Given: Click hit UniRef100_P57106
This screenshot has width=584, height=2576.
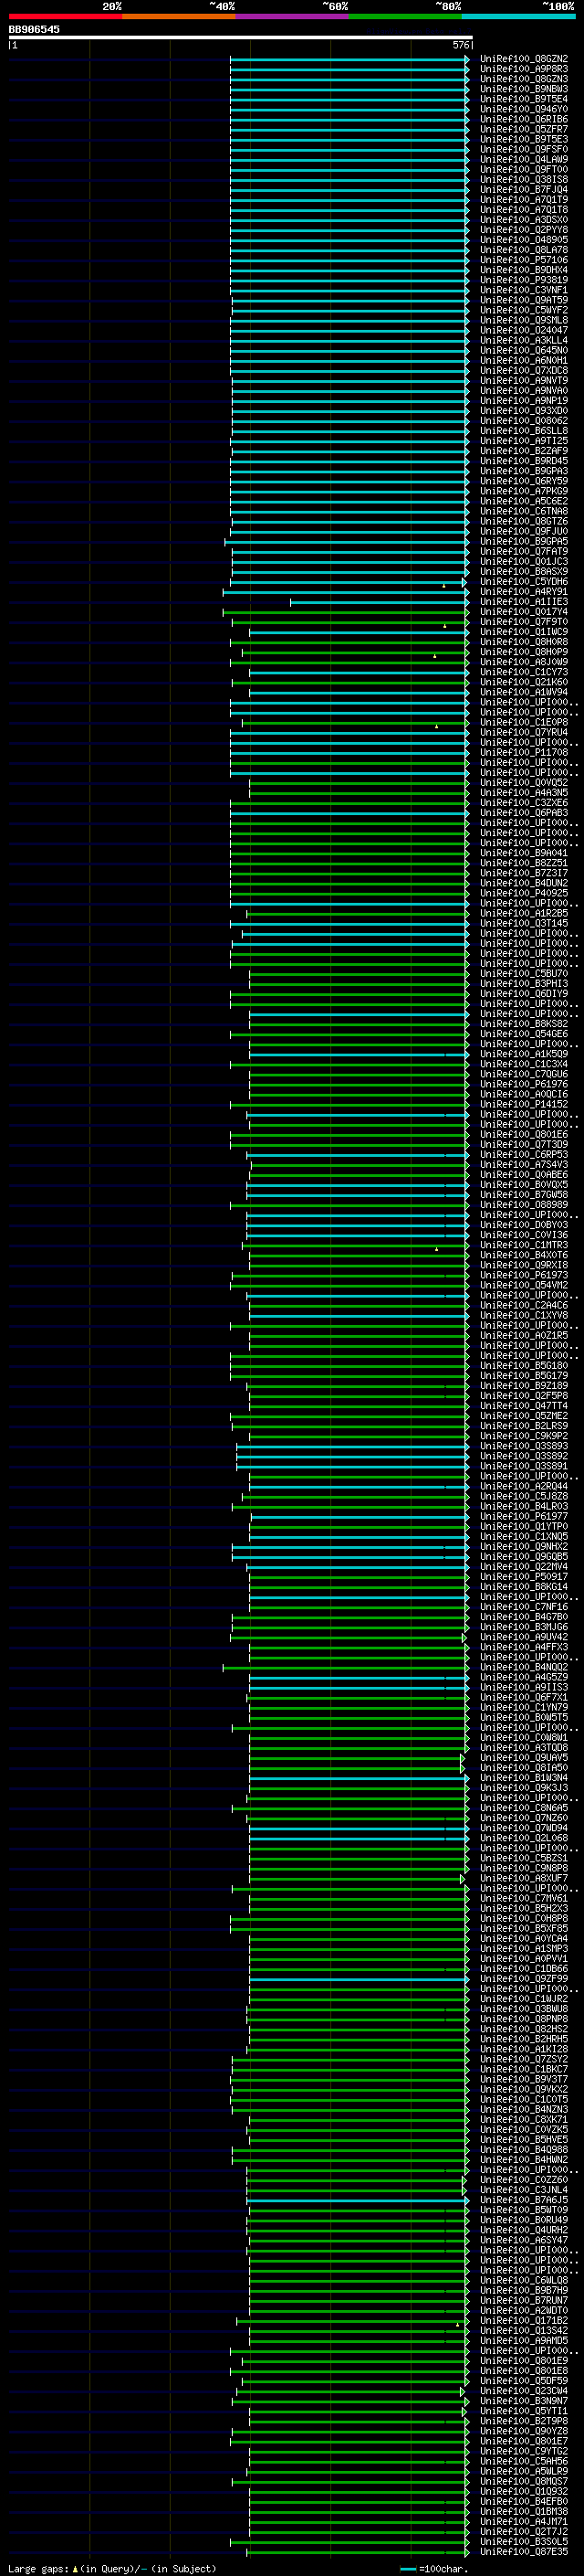Looking at the screenshot, I should 524,260.
